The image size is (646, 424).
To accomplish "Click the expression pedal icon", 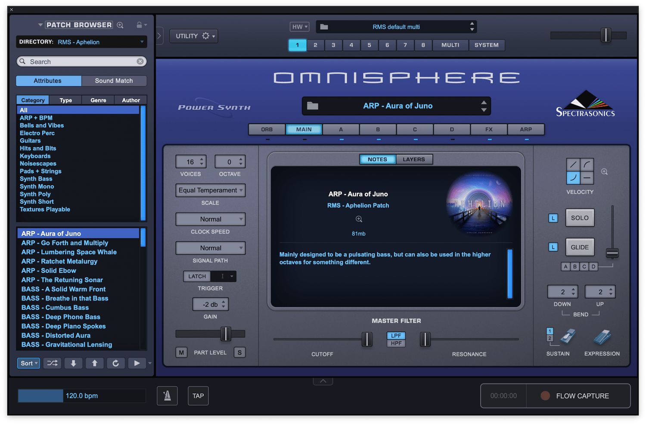I will pos(602,337).
